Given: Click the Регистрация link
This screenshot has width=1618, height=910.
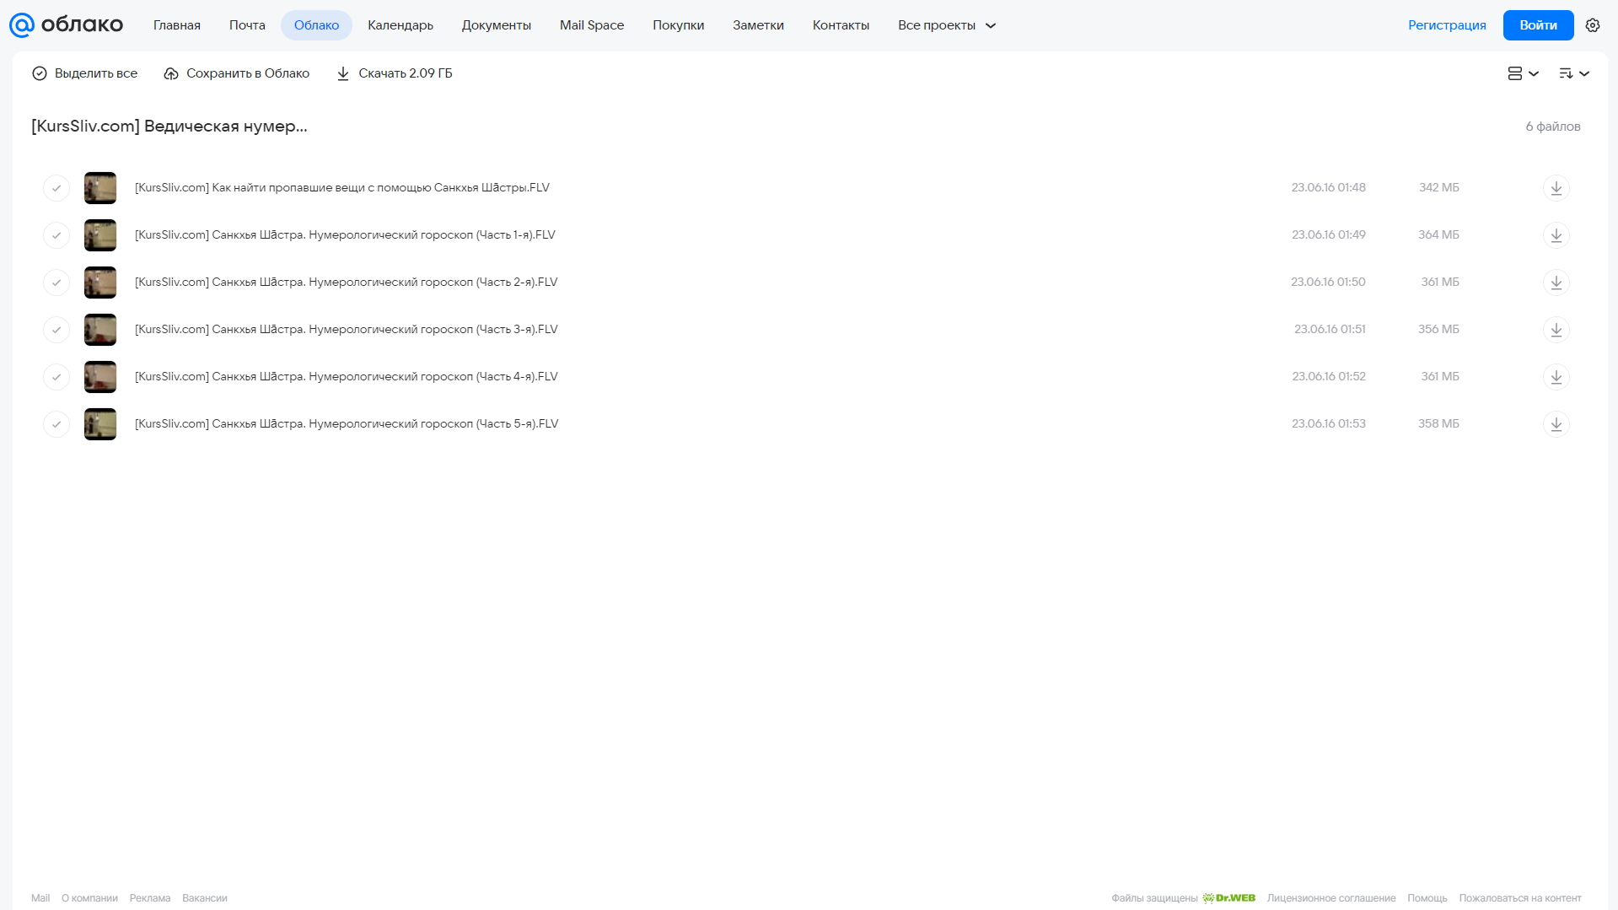Looking at the screenshot, I should [1447, 25].
